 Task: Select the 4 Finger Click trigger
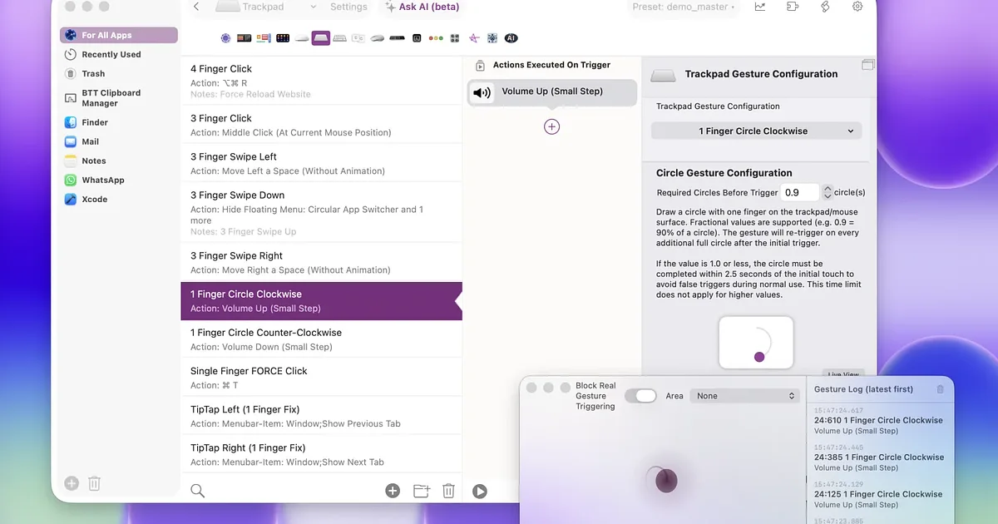pyautogui.click(x=321, y=81)
